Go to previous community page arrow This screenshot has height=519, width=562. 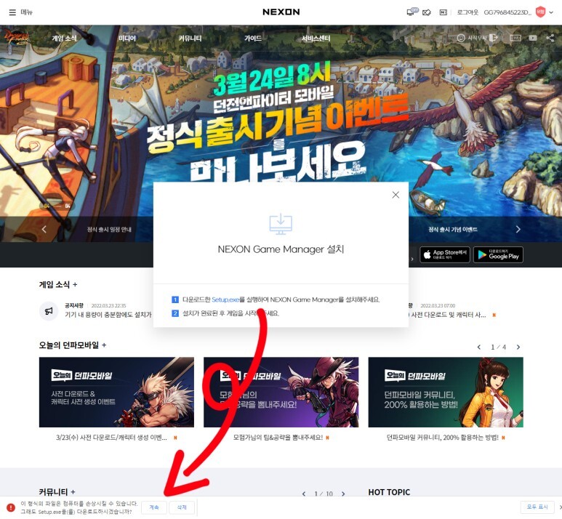click(304, 494)
